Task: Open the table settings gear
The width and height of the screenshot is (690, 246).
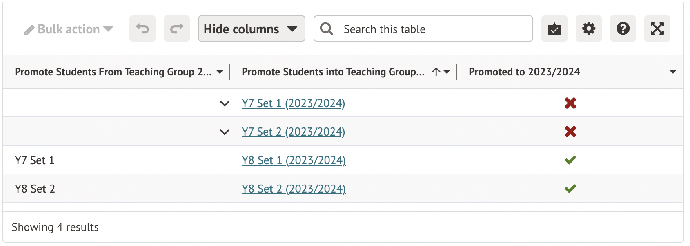Action: (x=588, y=29)
